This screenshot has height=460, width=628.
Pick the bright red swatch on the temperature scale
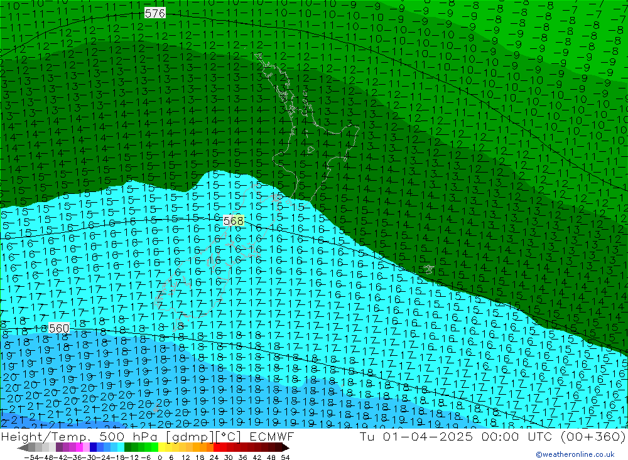(x=217, y=447)
